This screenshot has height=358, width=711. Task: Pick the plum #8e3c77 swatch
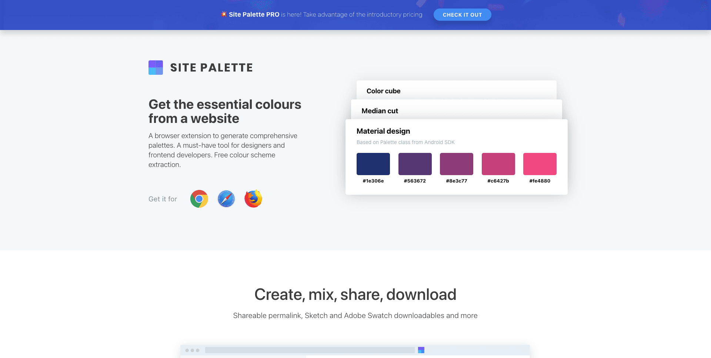point(457,164)
